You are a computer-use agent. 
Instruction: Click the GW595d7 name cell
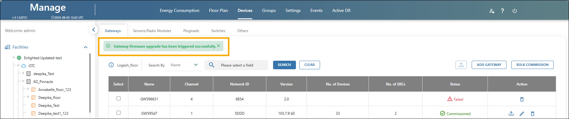click(149, 113)
